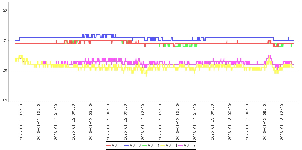Click the 2026-01-12 12:00 time label
Image resolution: width=302 pixels, height=150 pixels.
pos(143,122)
